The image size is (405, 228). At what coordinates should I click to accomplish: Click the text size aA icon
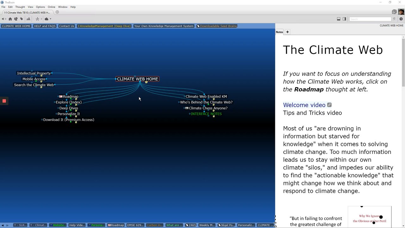pyautogui.click(x=28, y=19)
